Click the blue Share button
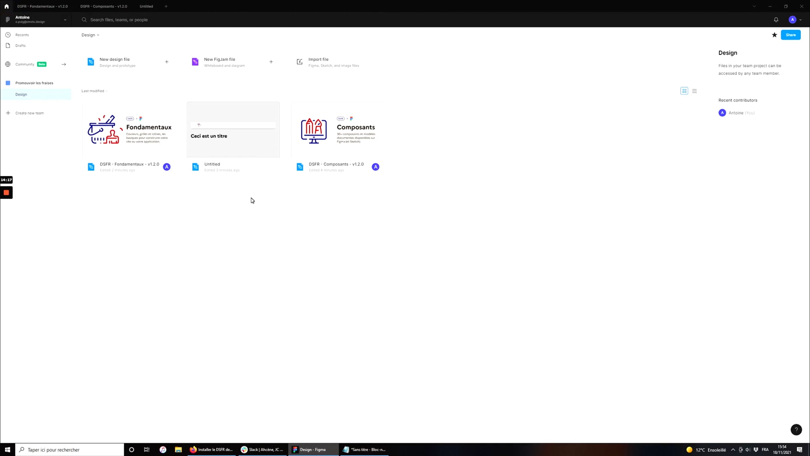 click(790, 35)
